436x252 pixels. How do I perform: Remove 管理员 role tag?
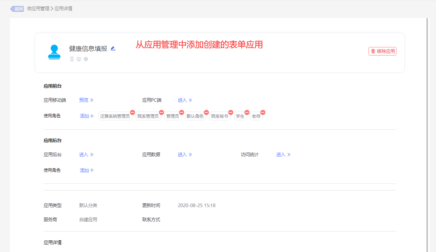click(x=182, y=112)
